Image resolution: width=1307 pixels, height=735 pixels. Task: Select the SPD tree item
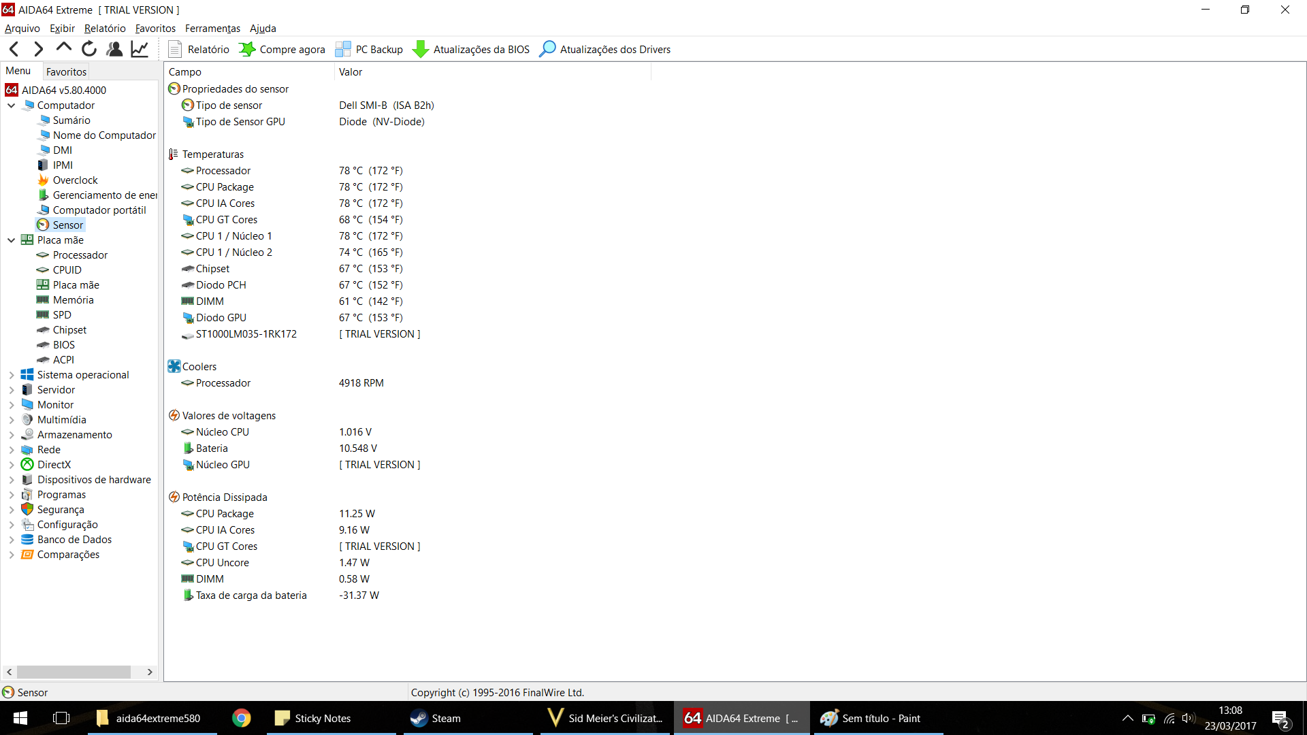click(62, 315)
